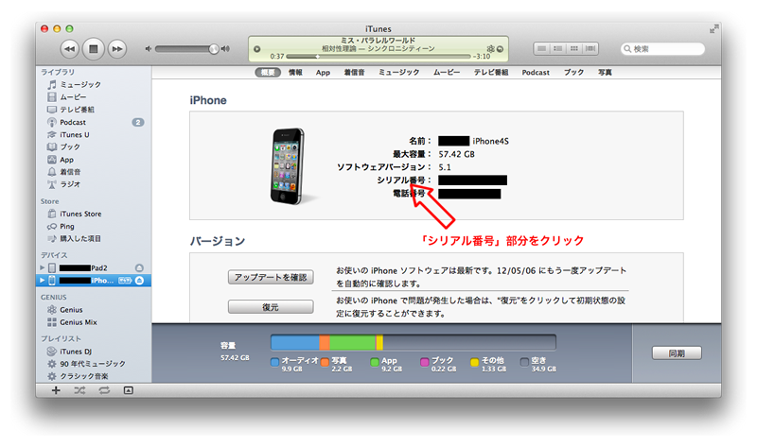Switch to grid view
Screen dimensions: 757x447
(x=574, y=48)
